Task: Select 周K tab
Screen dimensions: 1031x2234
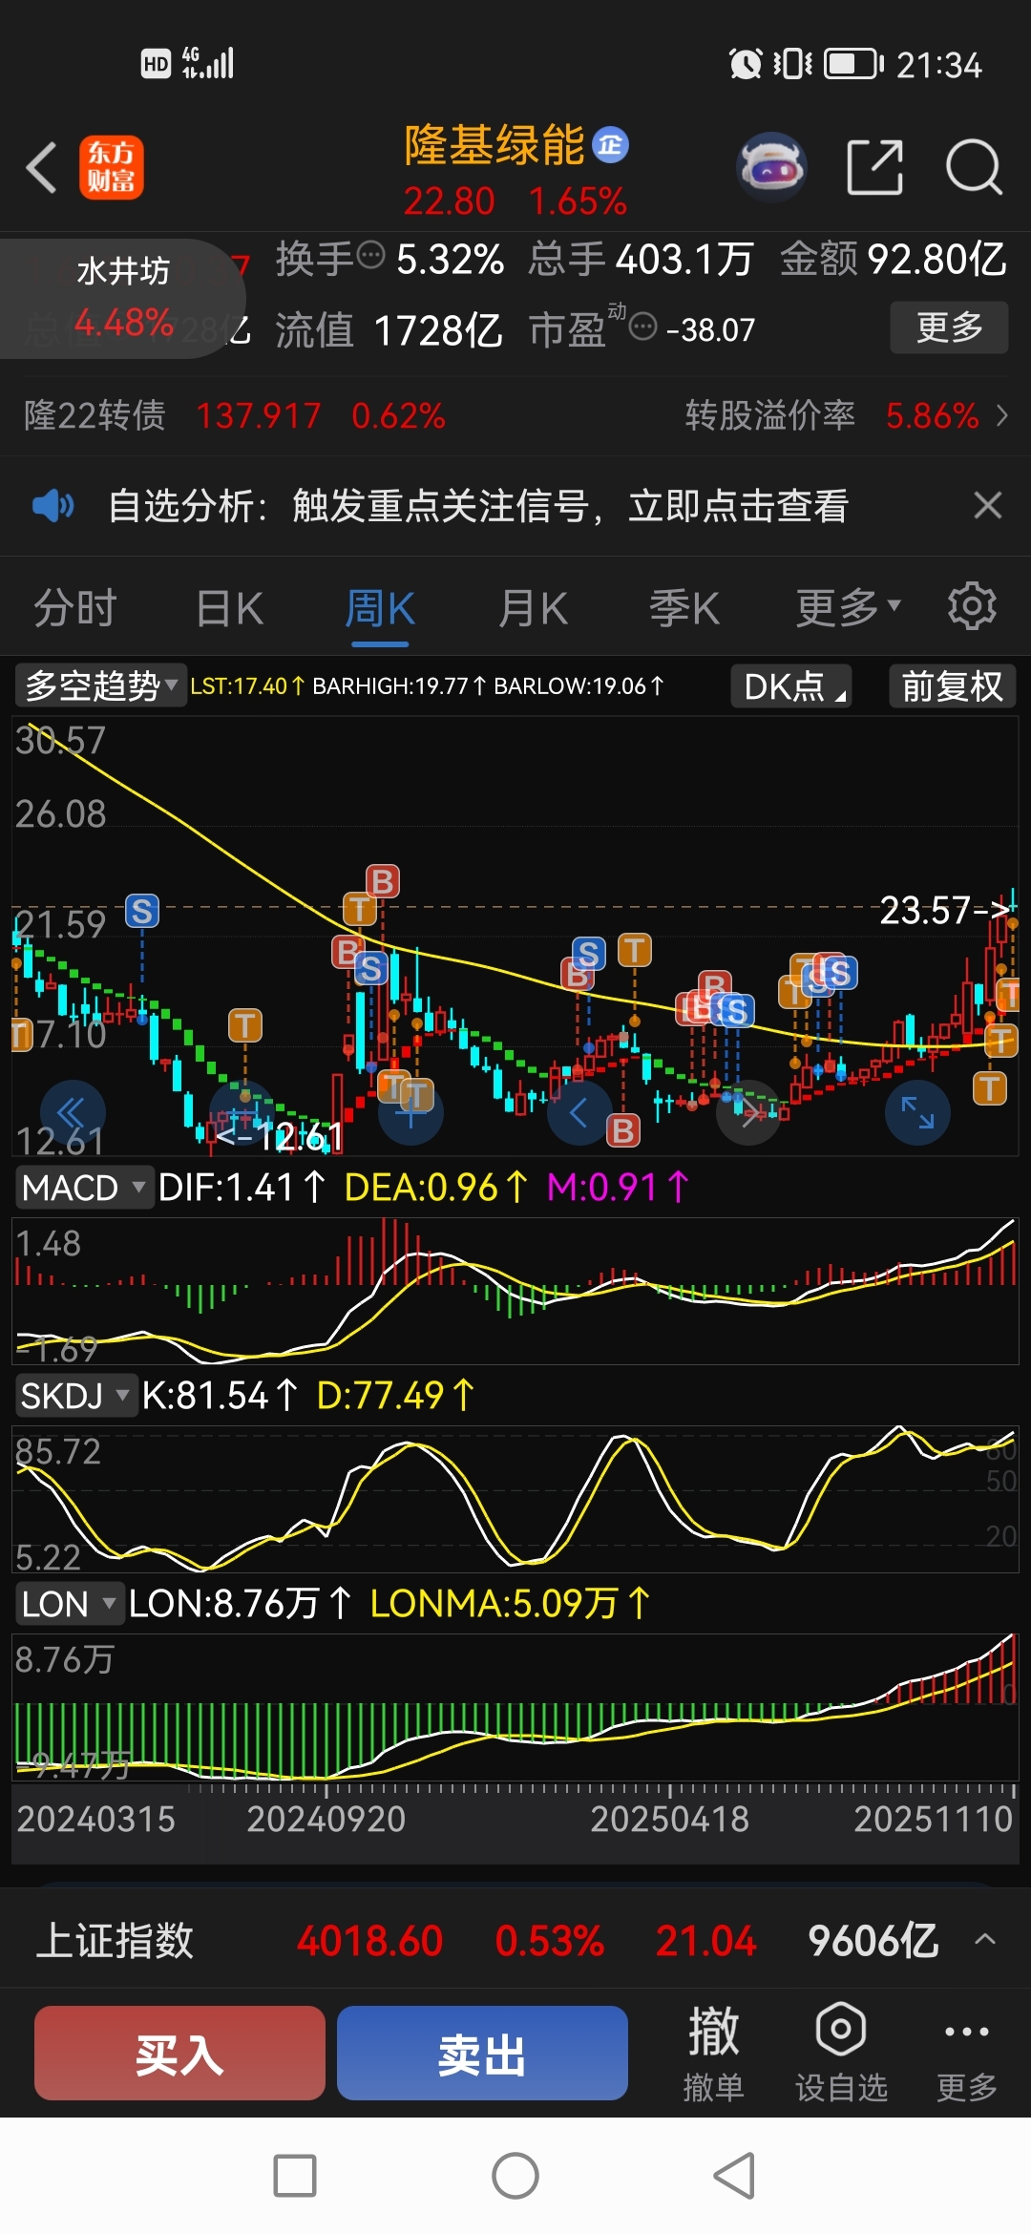Action: click(380, 607)
